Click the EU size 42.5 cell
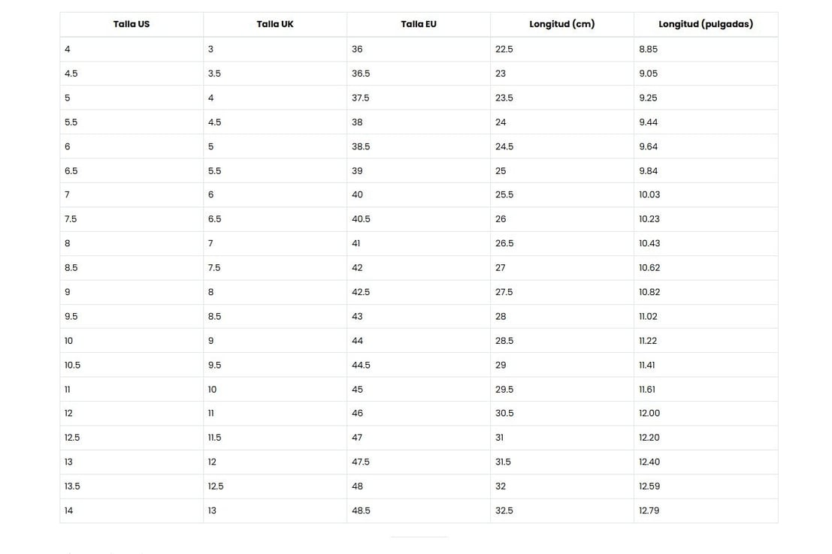Viewport: 832px width, 554px height. tap(419, 293)
